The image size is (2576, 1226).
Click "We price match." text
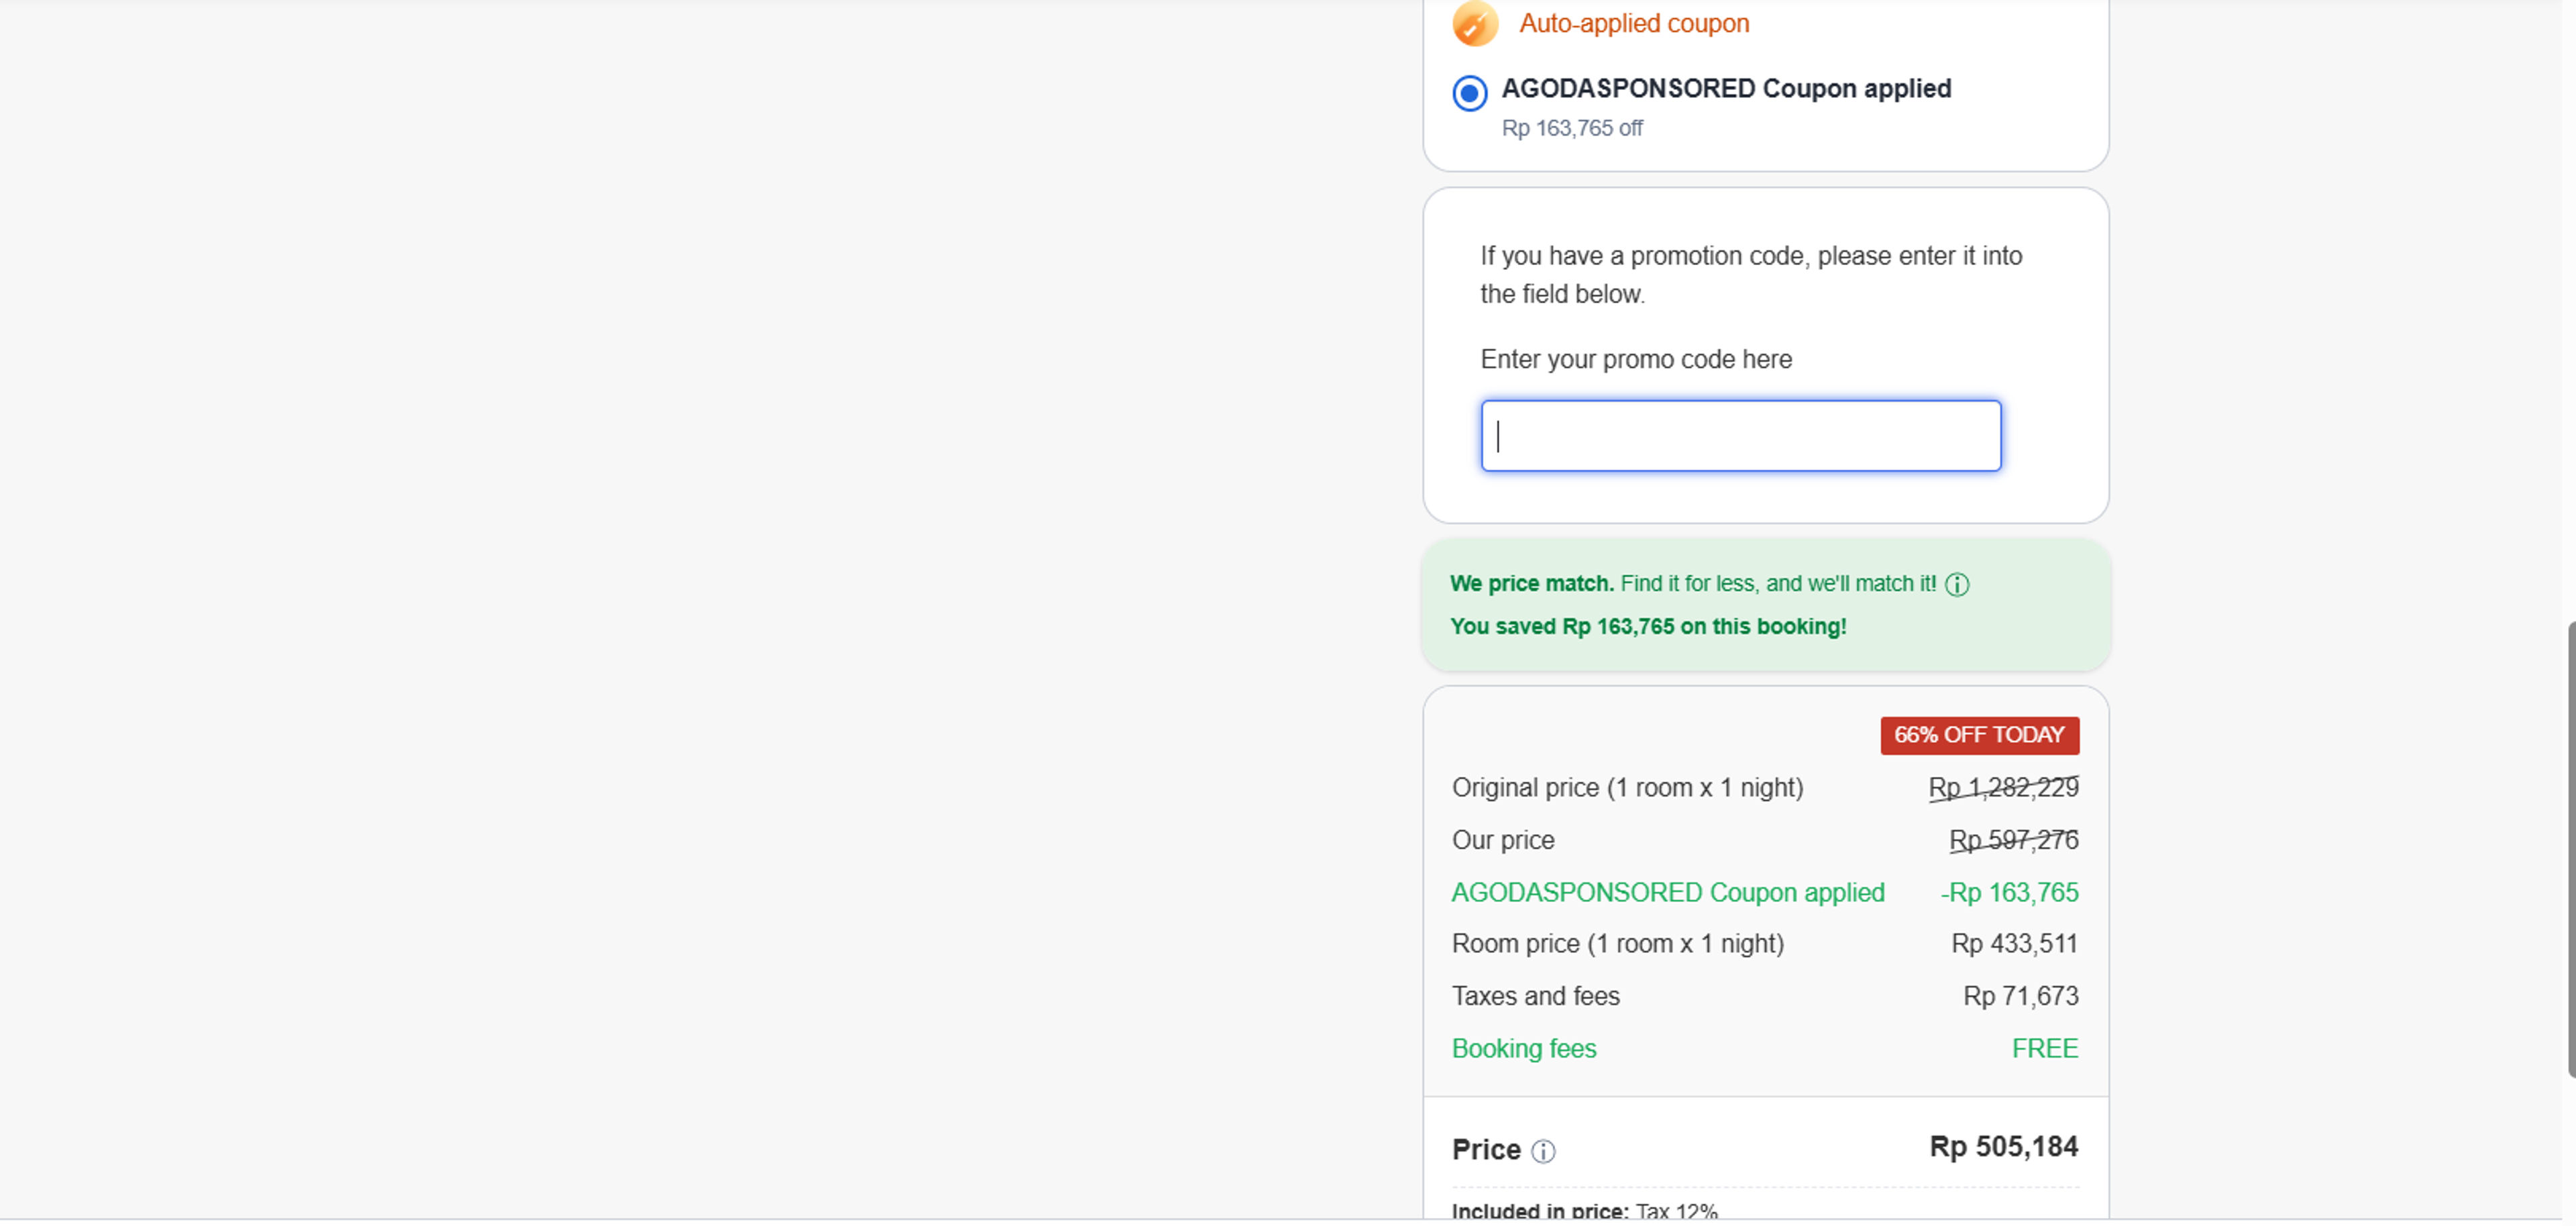point(1532,584)
